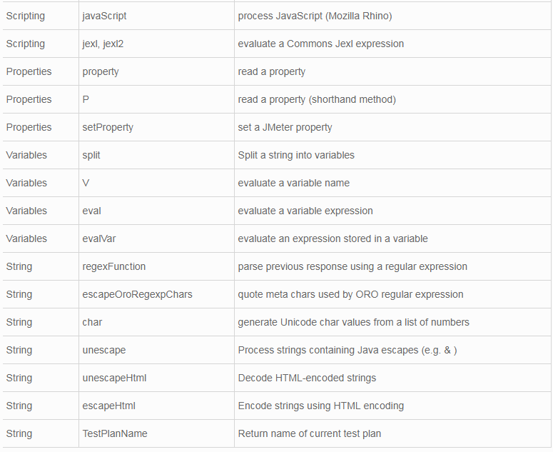Screen dimensions: 553x452
Task: Open the regexFunction entry
Action: coord(114,266)
